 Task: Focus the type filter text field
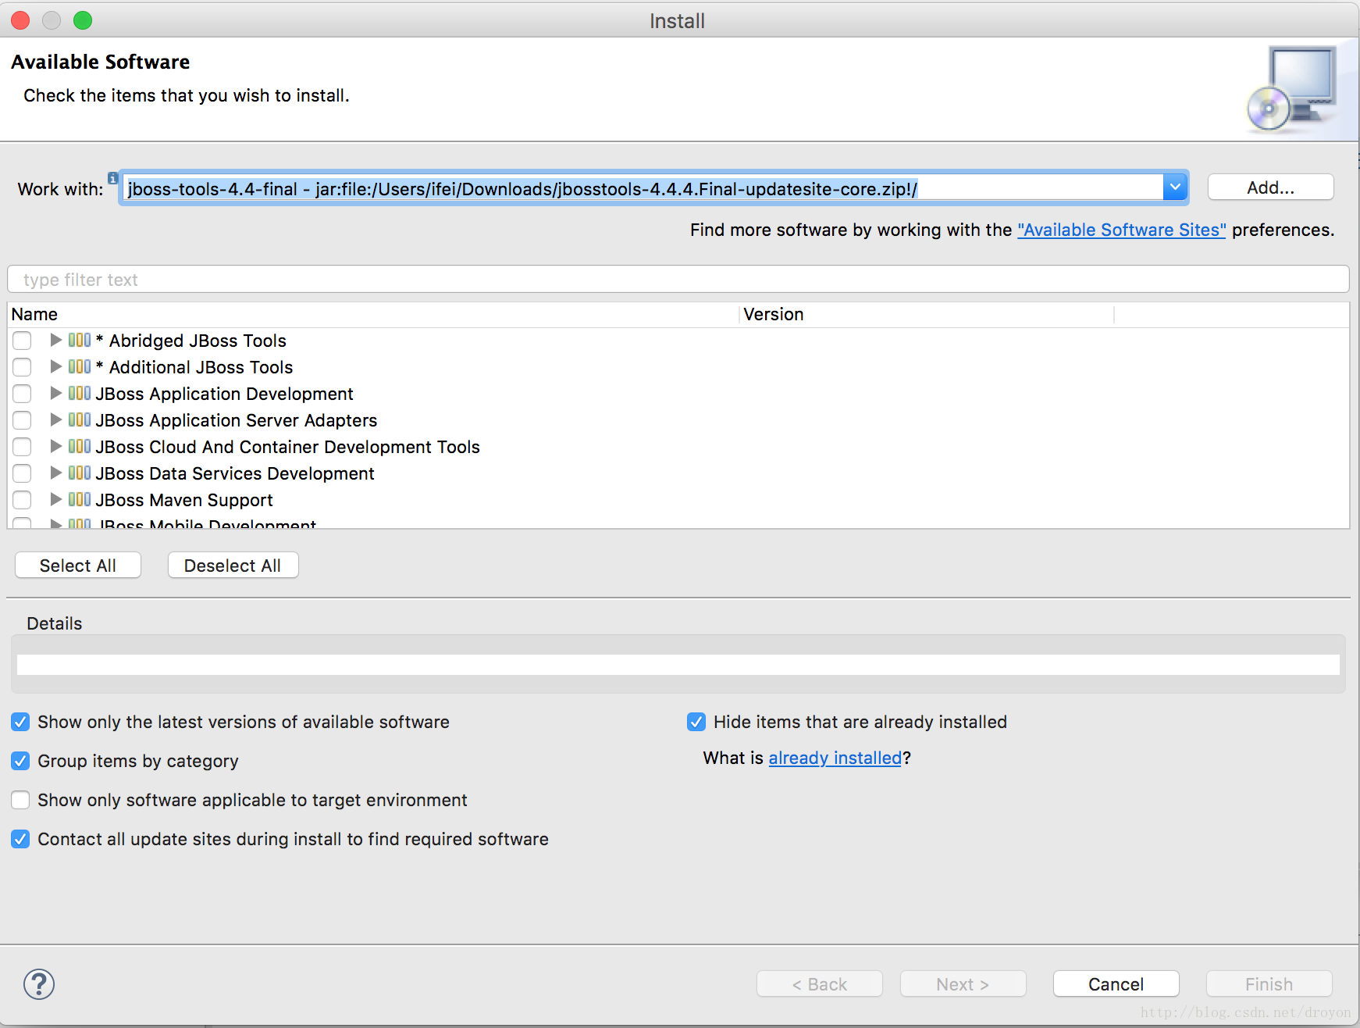point(678,280)
